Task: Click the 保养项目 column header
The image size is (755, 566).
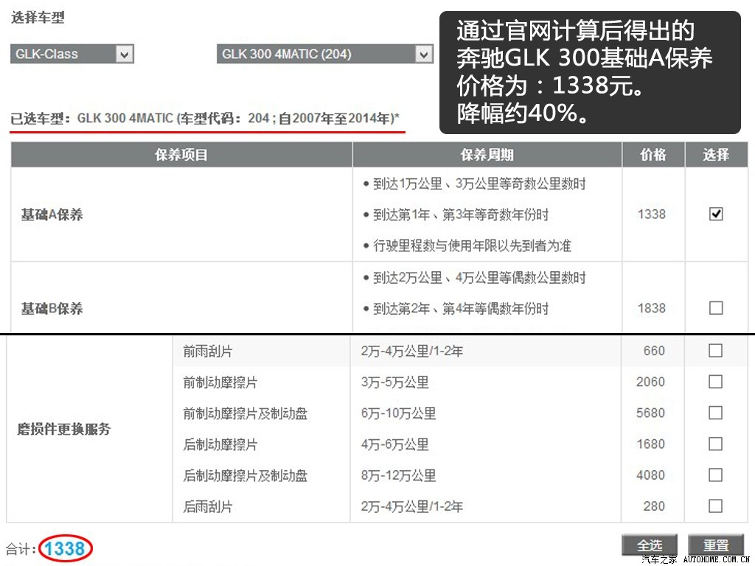Action: click(x=181, y=155)
